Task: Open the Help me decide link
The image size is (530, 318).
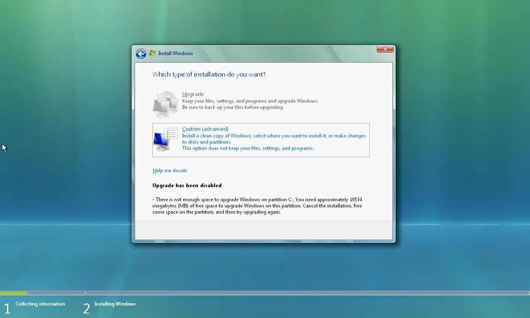Action: point(170,171)
